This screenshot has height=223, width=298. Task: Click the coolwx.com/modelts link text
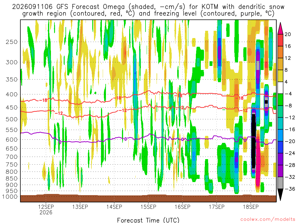(x=268, y=220)
